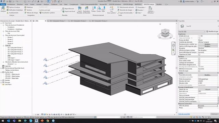Image resolution: width=219 pixels, height=123 pixels.
Task: Click the Filtre des phases value field
Action: (x=208, y=106)
